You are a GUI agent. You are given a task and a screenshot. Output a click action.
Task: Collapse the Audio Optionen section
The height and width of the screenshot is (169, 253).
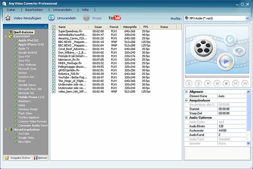186,118
